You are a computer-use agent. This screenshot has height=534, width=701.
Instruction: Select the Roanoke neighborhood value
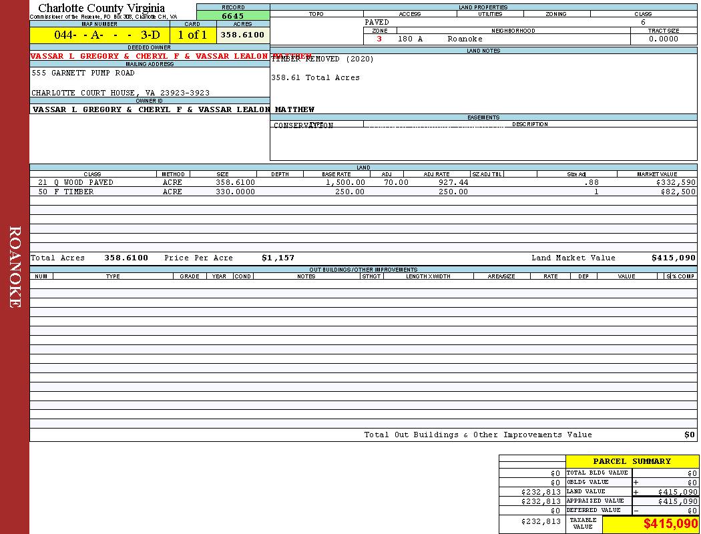465,39
